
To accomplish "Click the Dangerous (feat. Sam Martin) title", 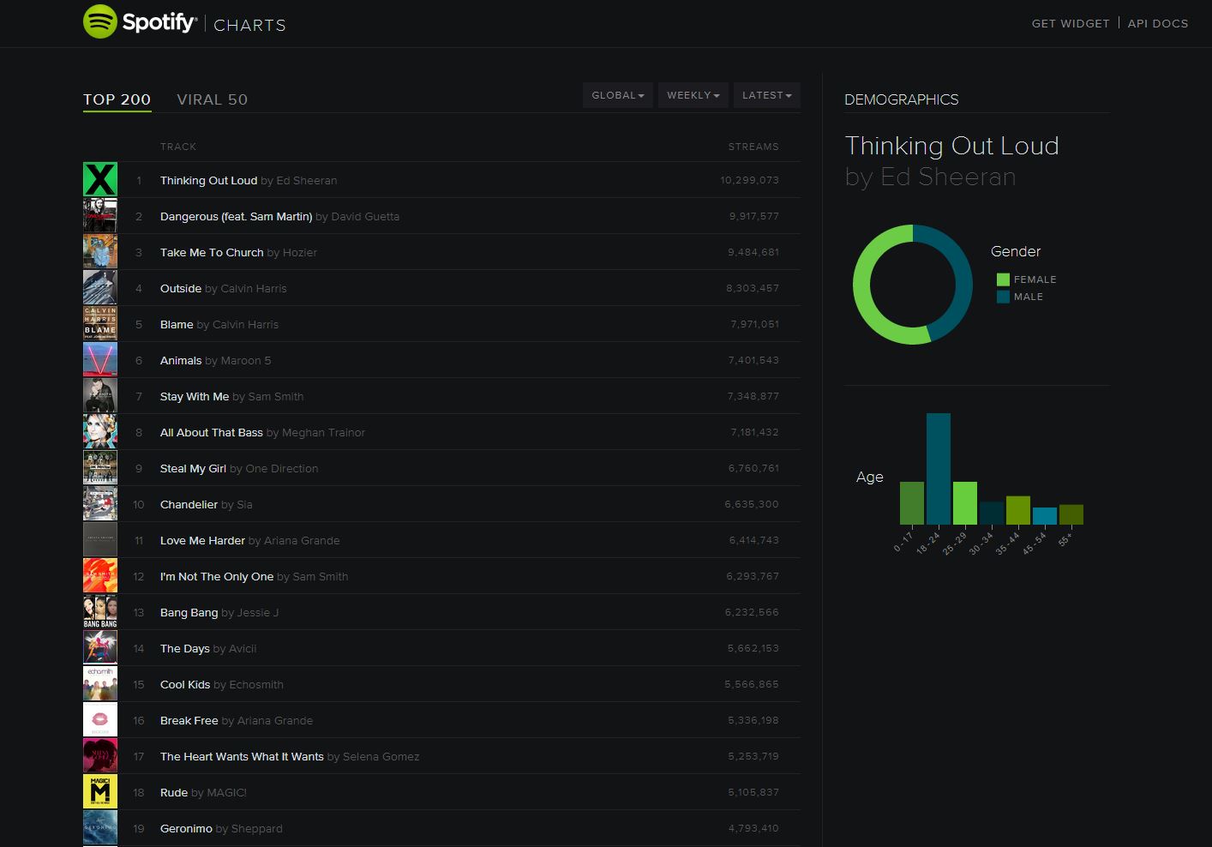I will [236, 216].
